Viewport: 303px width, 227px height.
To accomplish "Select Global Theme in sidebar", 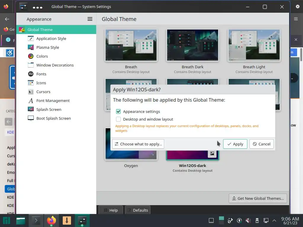I will [x=56, y=30].
